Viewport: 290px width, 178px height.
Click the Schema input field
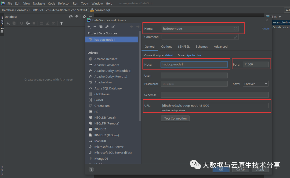215,95
